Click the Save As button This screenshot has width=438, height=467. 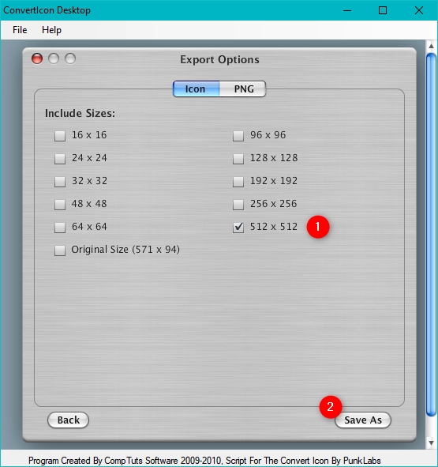pos(363,420)
